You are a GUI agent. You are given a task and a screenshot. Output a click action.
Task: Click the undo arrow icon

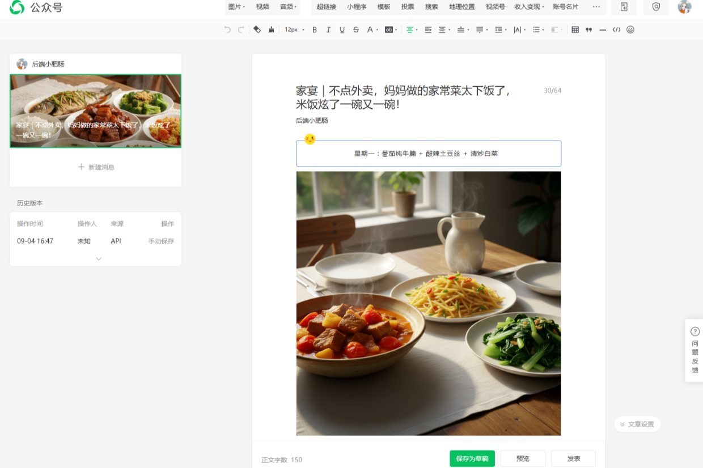point(227,29)
